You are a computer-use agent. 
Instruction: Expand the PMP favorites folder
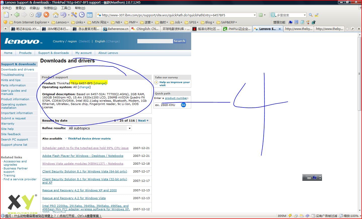pos(131,22)
